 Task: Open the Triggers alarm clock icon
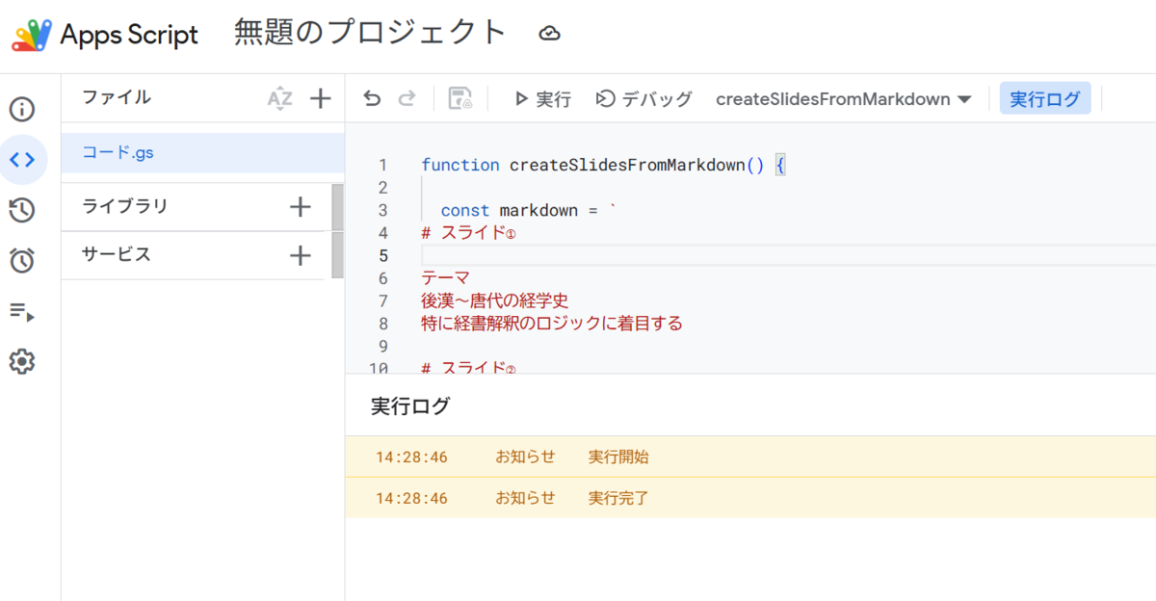coord(22,260)
